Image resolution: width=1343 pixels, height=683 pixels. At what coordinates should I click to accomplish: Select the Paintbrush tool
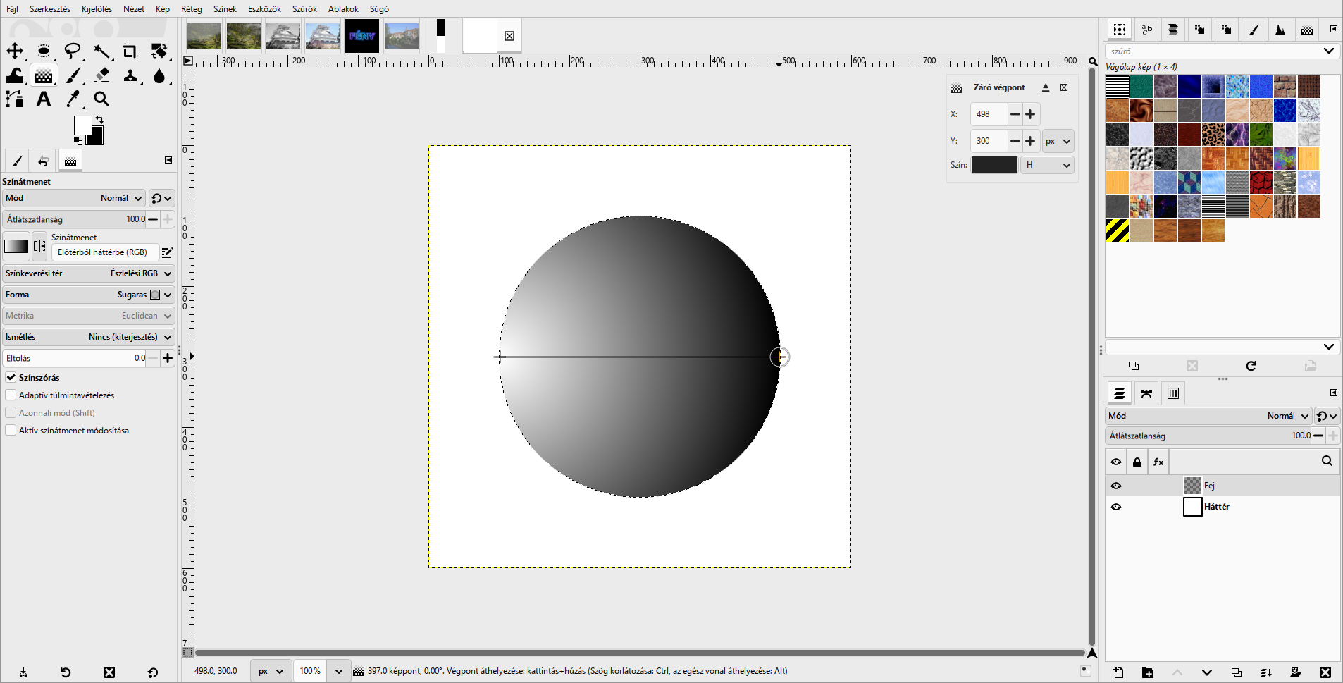click(x=73, y=75)
